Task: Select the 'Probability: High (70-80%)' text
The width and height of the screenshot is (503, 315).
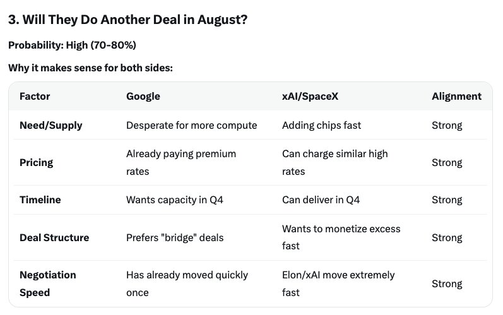Action: pyautogui.click(x=72, y=45)
